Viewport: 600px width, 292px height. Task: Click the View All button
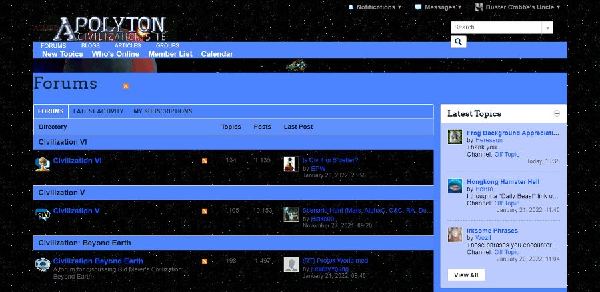click(466, 275)
